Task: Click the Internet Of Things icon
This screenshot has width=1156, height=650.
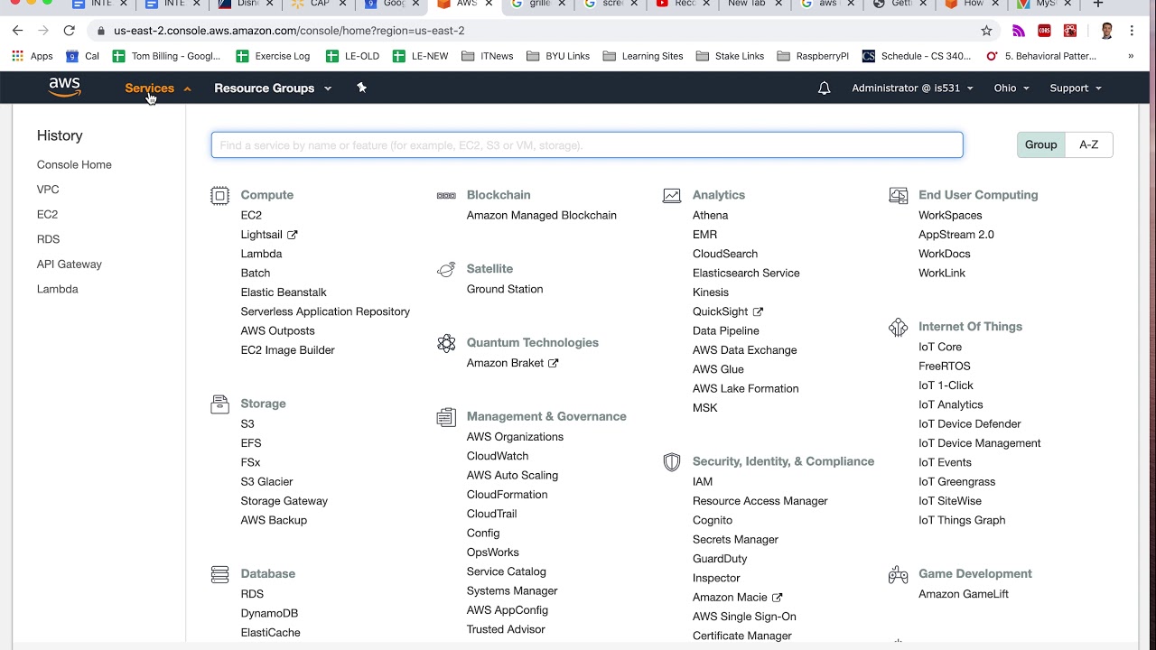Action: (898, 327)
